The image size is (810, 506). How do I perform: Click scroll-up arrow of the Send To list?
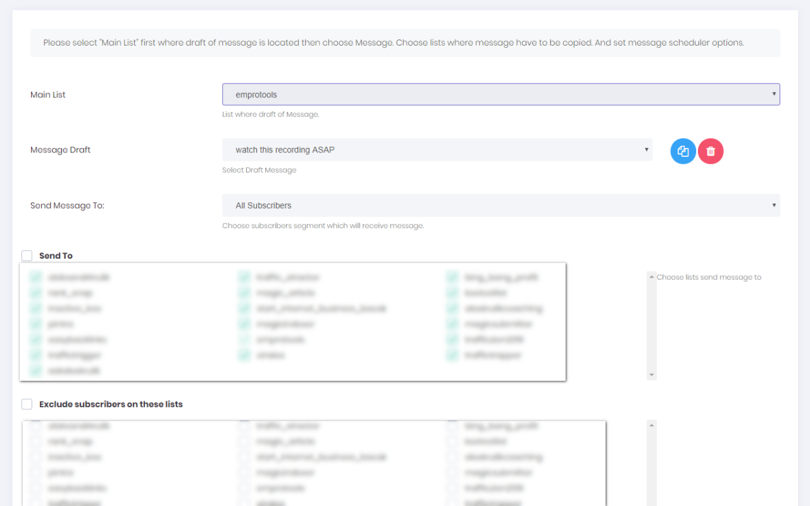tap(652, 277)
